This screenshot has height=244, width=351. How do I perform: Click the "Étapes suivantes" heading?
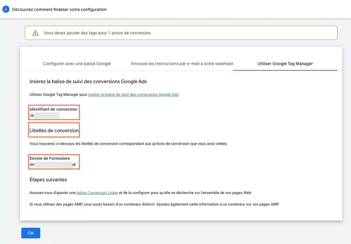point(48,180)
